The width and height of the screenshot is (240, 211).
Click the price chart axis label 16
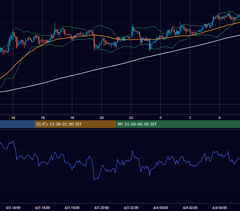click(x=43, y=118)
